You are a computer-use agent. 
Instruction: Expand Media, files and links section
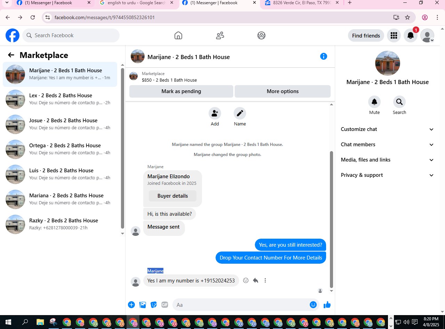387,160
